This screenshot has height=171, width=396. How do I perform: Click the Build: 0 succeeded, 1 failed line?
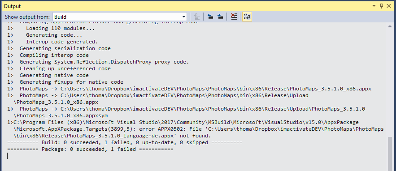coord(125,142)
